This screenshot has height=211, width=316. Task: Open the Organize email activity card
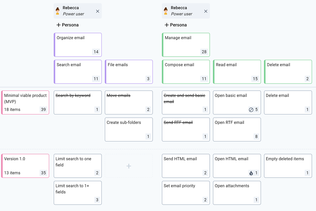(x=78, y=45)
